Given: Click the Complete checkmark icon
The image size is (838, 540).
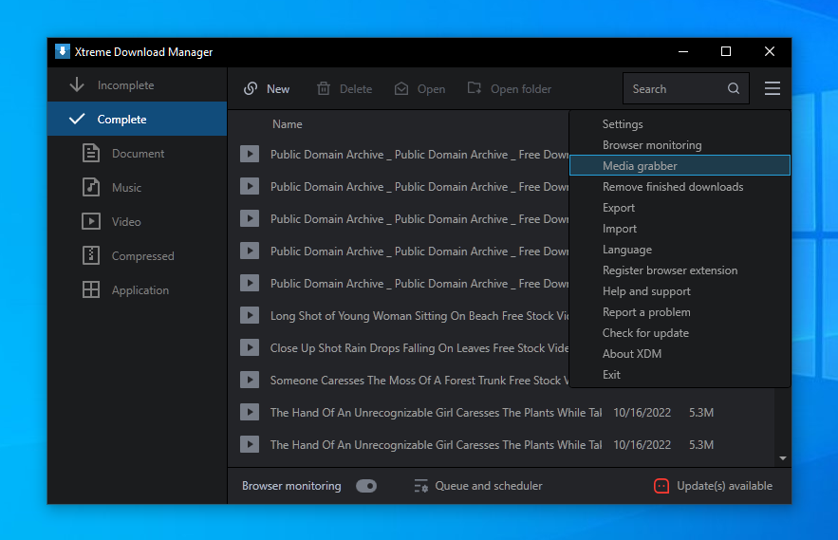Looking at the screenshot, I should (x=77, y=119).
